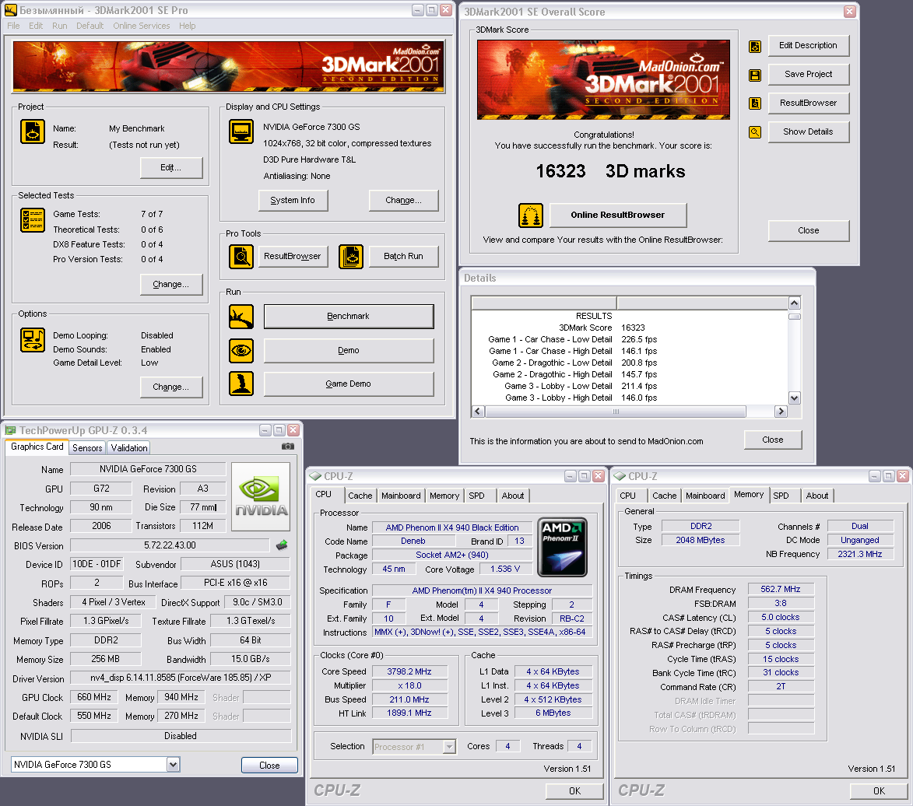
Task: Click the Options demo looping icon
Action: pyautogui.click(x=33, y=340)
